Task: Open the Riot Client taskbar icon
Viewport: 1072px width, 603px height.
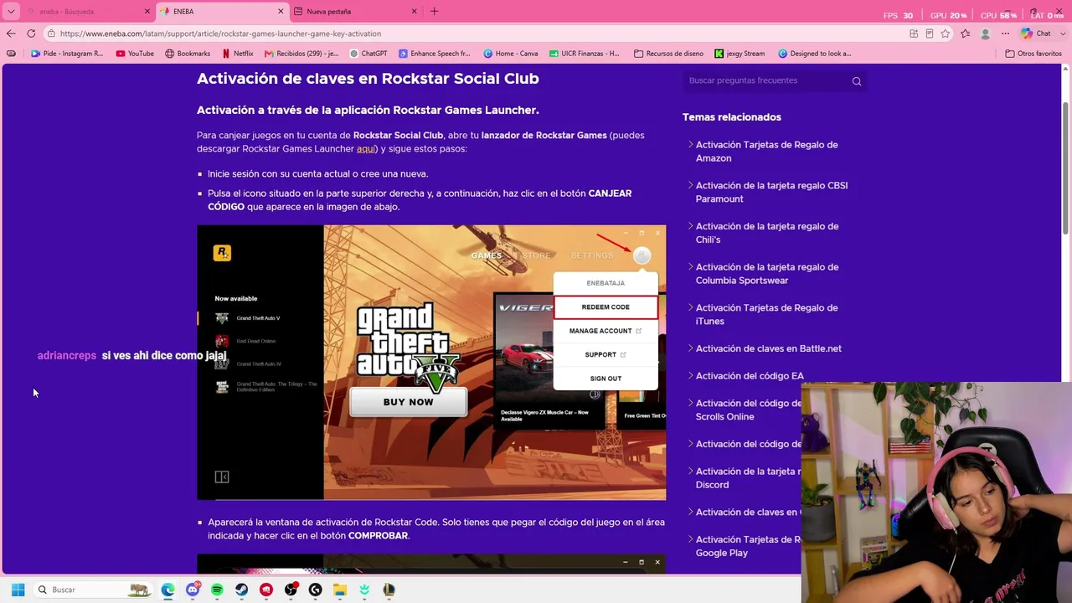Action: pos(266,590)
